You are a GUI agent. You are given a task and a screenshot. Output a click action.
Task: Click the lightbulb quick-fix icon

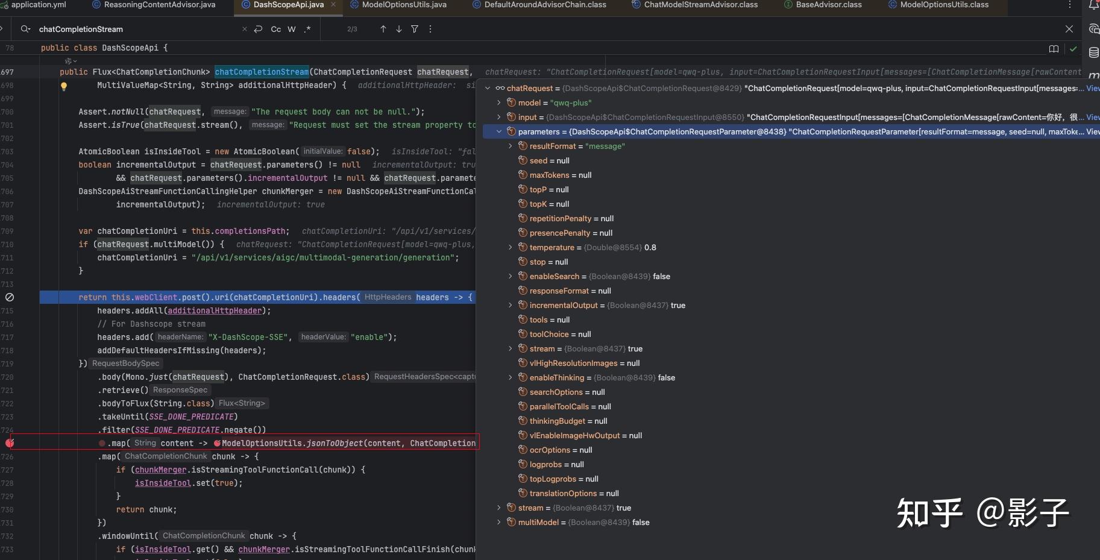pos(64,86)
